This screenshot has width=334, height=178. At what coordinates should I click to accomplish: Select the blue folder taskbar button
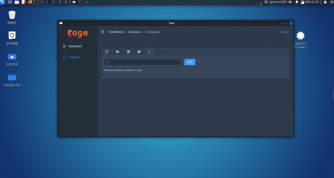[87, 2]
